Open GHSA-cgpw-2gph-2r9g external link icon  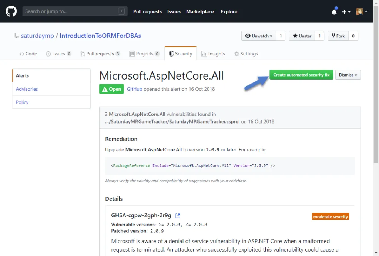click(x=178, y=215)
